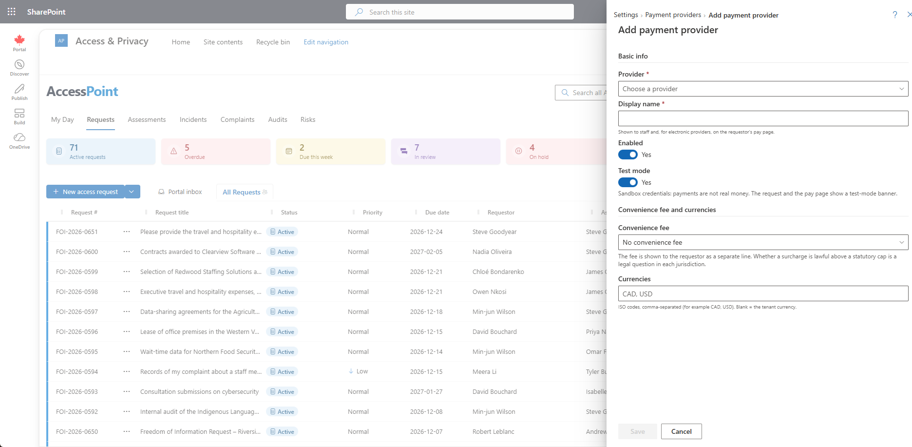Viewport: 912px width, 447px height.
Task: Open Build icon in left rail
Action: (x=19, y=113)
